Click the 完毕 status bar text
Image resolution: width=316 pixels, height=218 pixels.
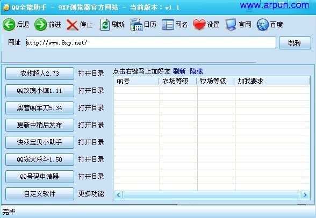pos(9,212)
